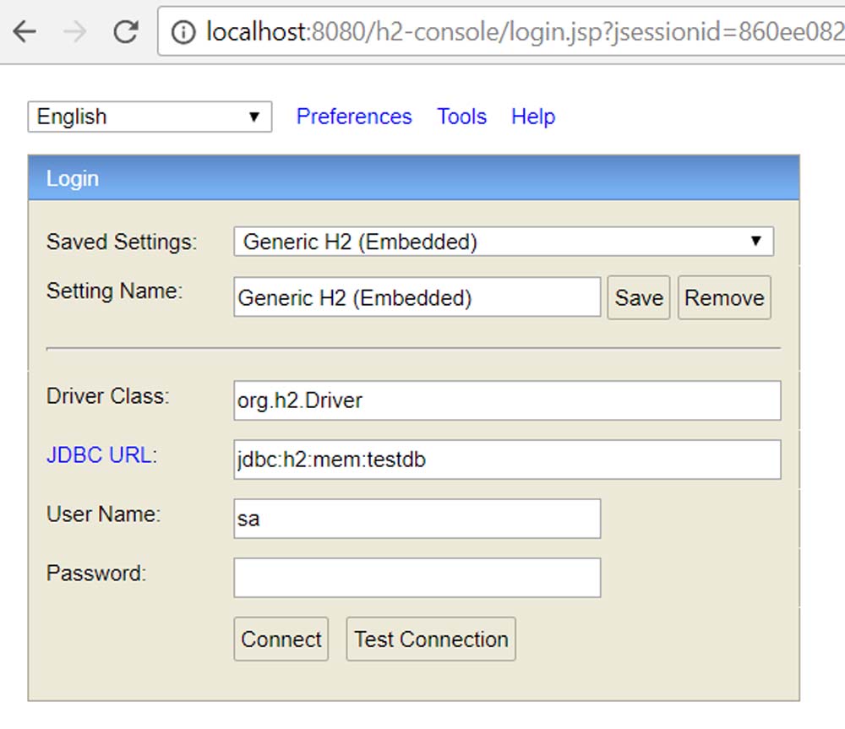Open the Help link
The image size is (845, 729).
tap(533, 117)
